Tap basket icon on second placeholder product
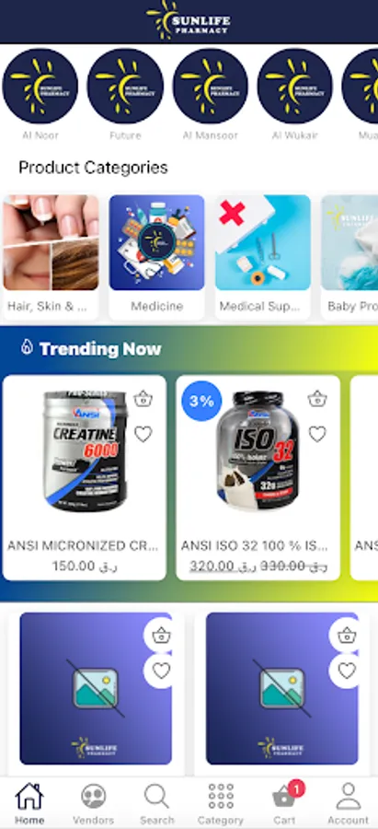Screen dimensions: 378x829 347,635
